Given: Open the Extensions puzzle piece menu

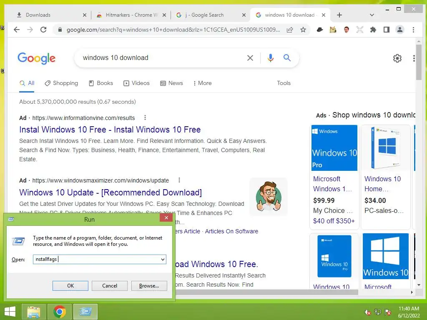Looking at the screenshot, I should pyautogui.click(x=373, y=30).
